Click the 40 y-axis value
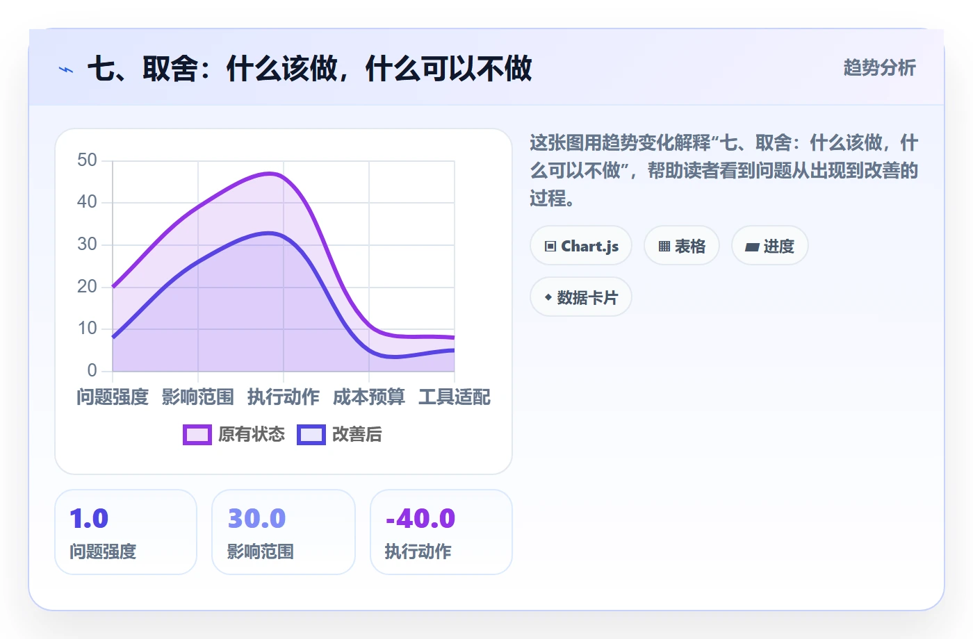The width and height of the screenshot is (973, 639). [88, 202]
